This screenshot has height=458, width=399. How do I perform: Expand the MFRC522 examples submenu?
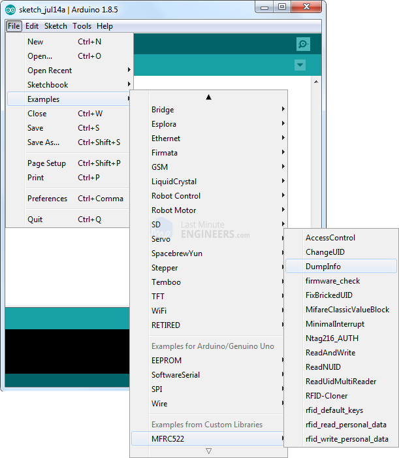(x=167, y=439)
